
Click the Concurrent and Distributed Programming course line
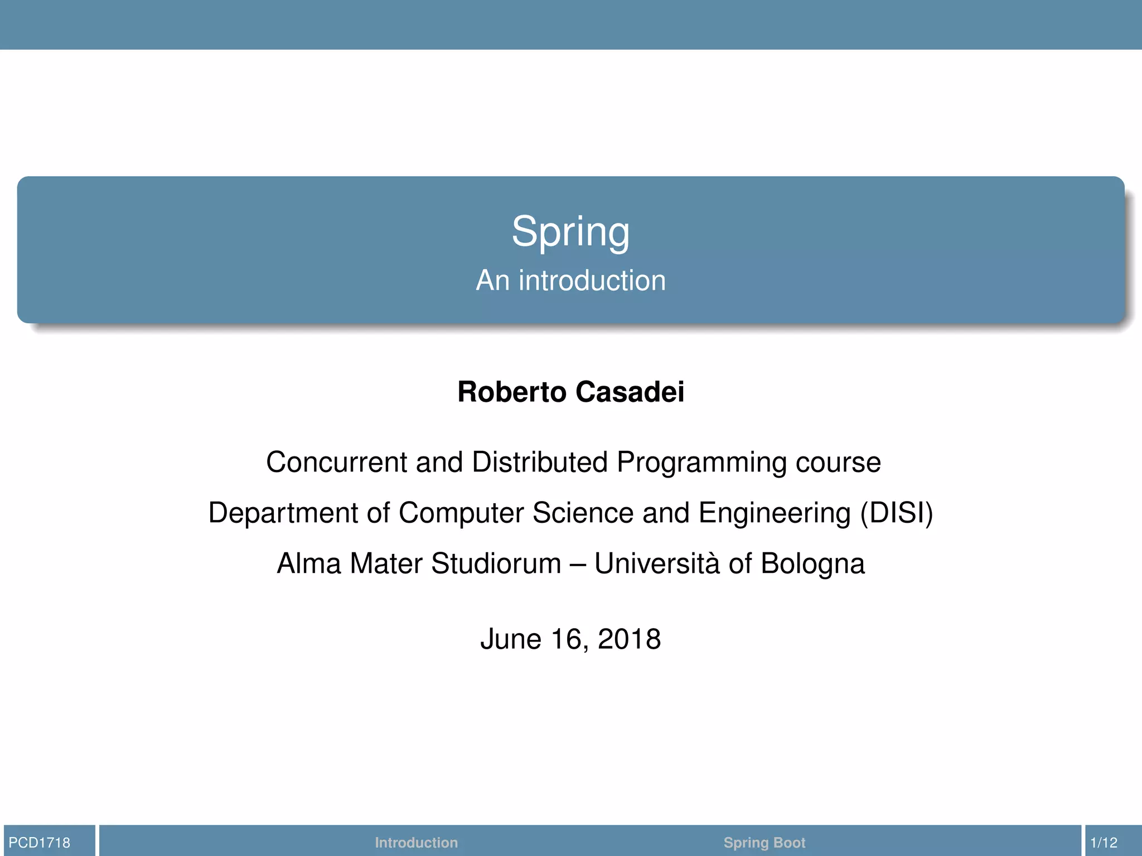click(x=573, y=463)
